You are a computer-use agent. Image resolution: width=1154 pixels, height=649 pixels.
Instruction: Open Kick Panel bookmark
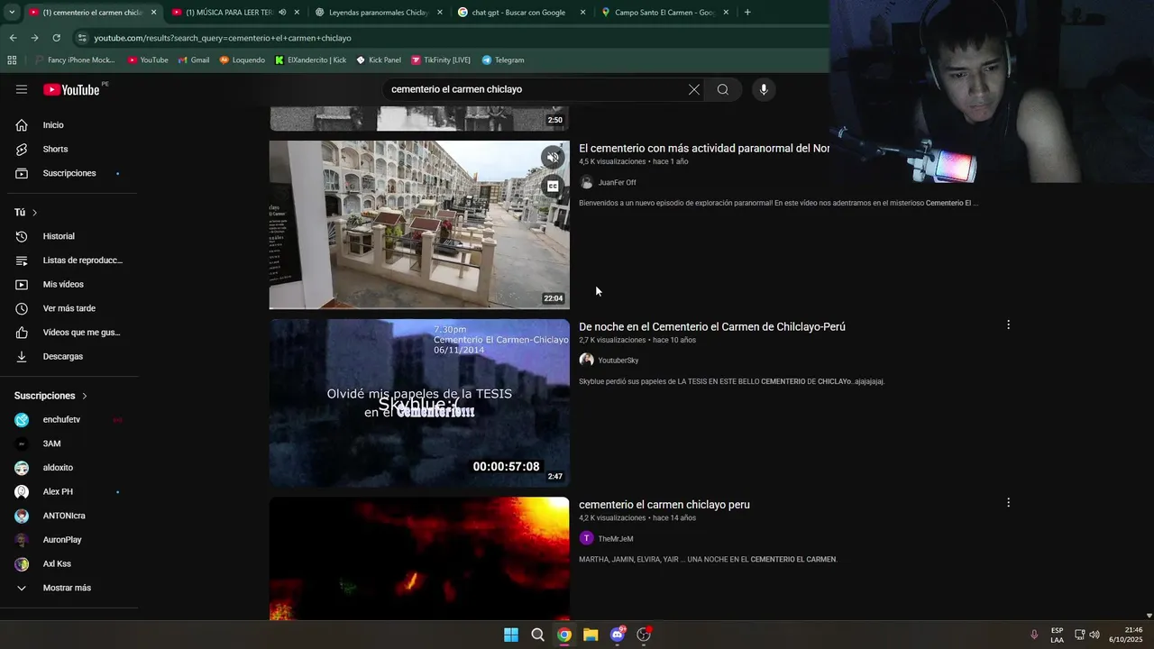[x=379, y=60]
